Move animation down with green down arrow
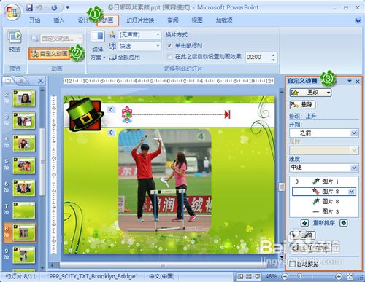The height and width of the screenshot is (282, 365). [343, 223]
